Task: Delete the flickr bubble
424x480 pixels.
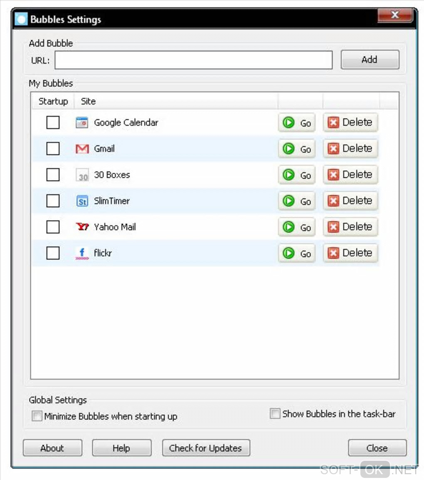Action: point(350,253)
